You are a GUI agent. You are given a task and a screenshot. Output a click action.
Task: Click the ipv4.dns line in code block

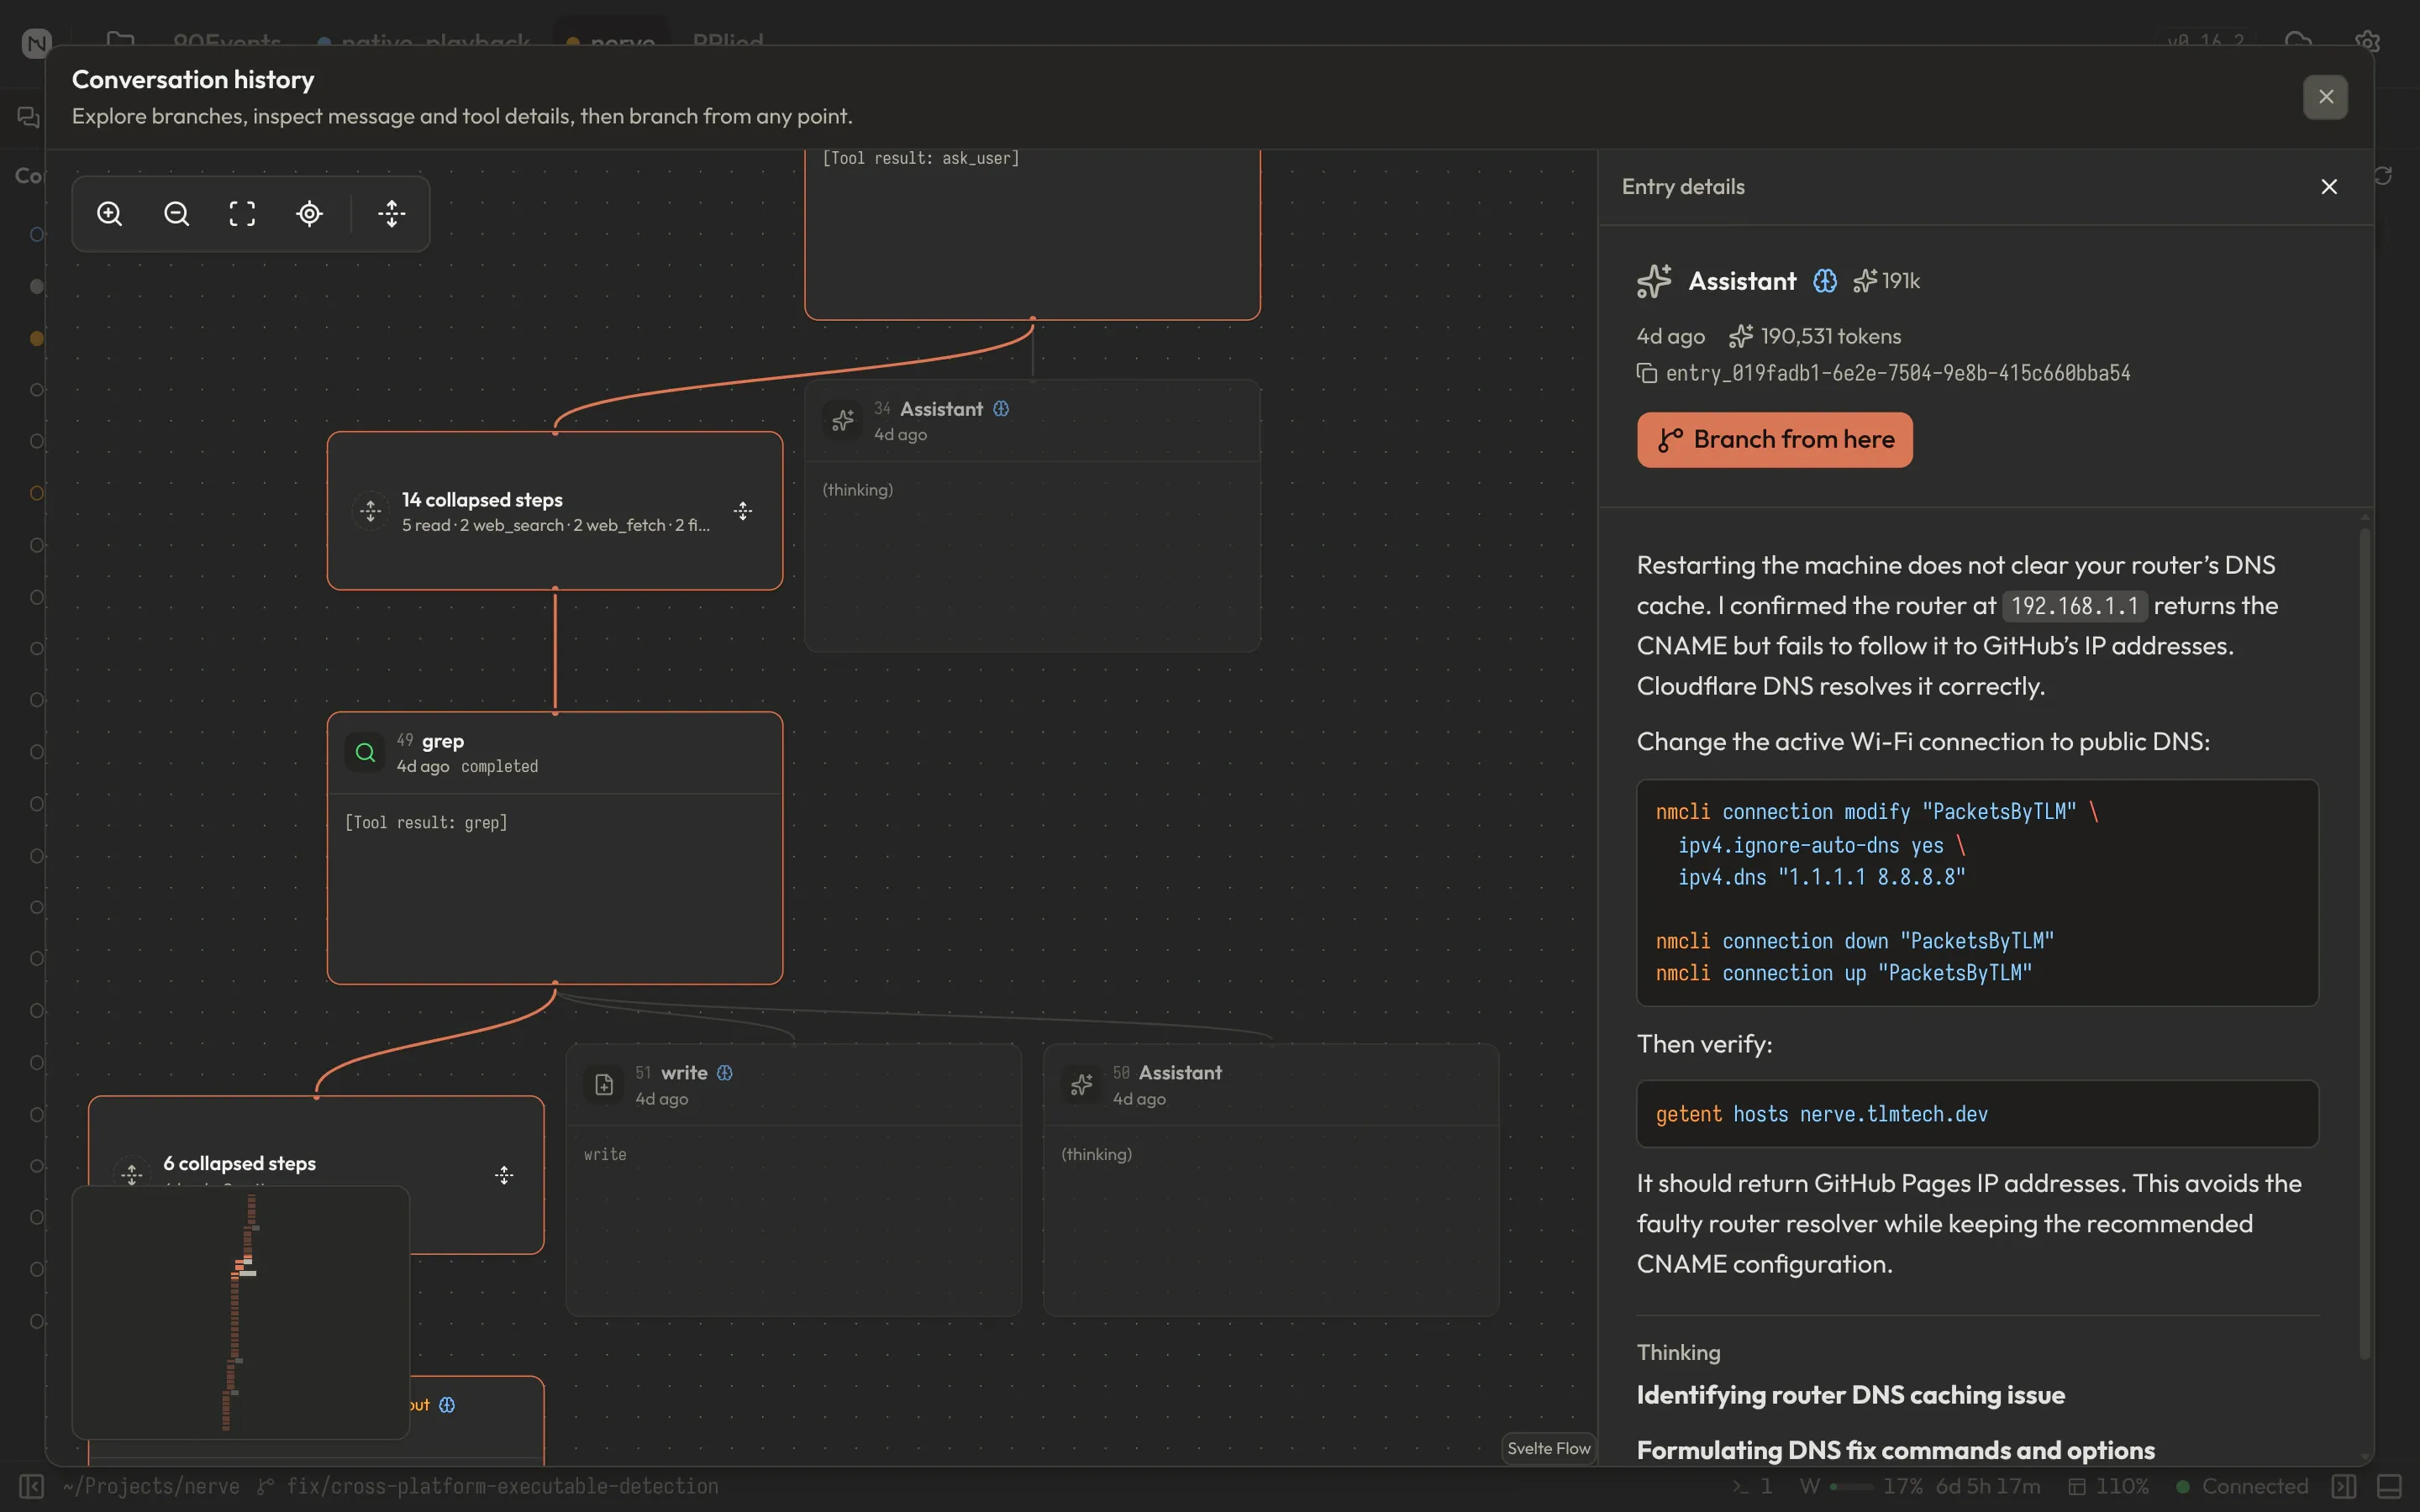click(1821, 877)
